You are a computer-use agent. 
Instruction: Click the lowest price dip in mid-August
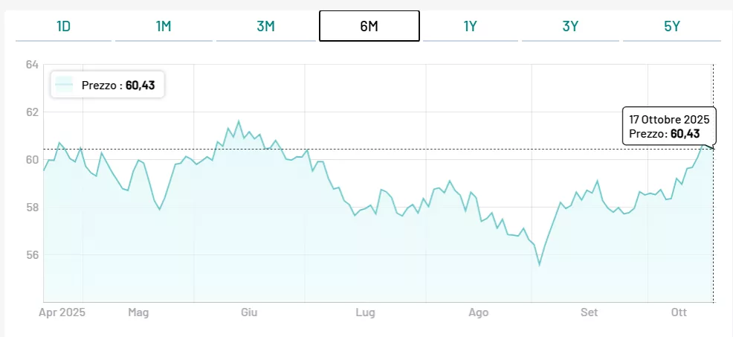(x=540, y=264)
